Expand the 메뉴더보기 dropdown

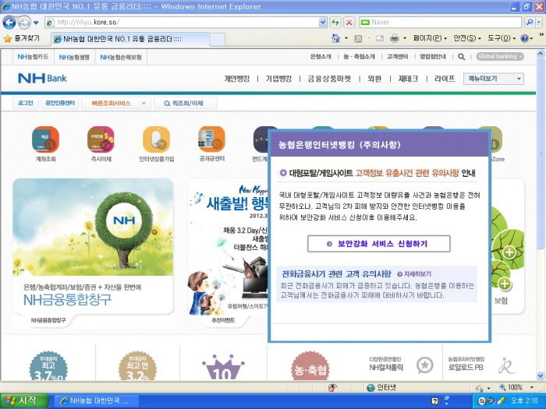click(x=519, y=79)
